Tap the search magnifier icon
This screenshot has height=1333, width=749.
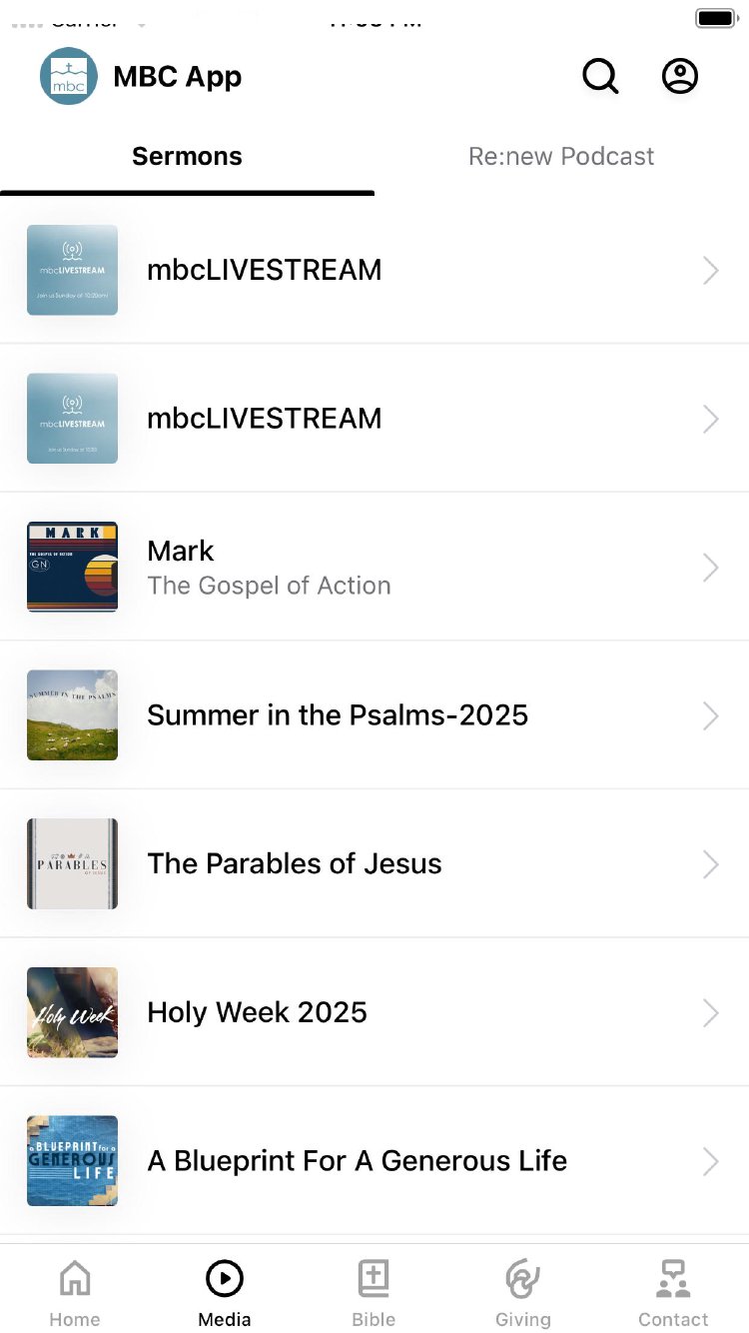tap(600, 77)
